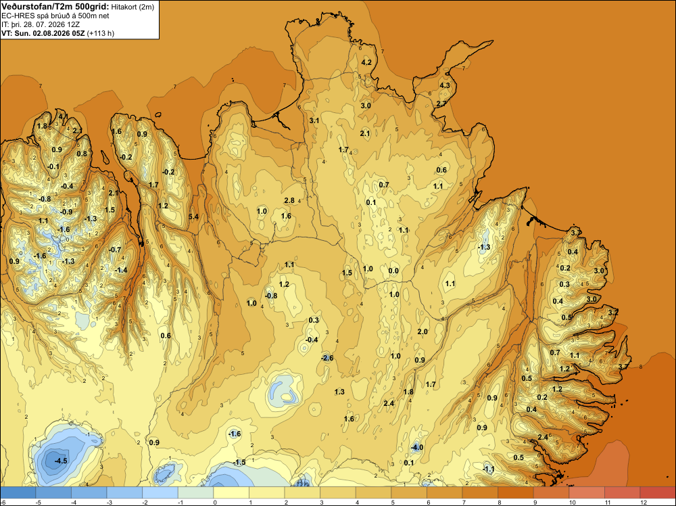Click the 2.7 temperature label
This screenshot has height=506, width=676.
tap(441, 103)
